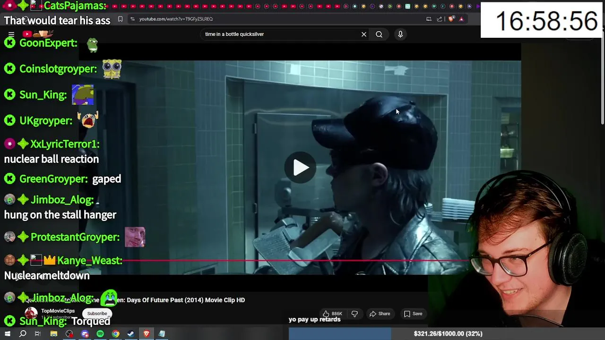Click the 'Nuclear meltdown' chat message

tap(47, 275)
